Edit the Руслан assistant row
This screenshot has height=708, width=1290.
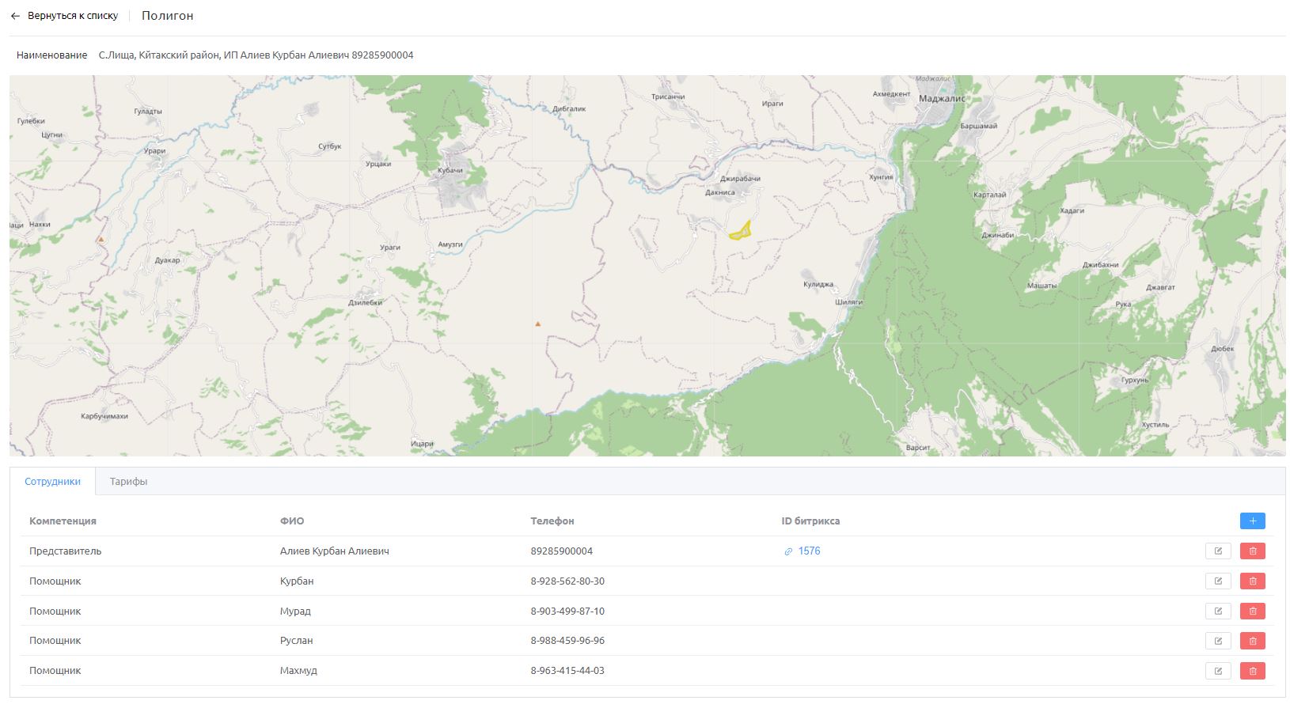click(1218, 641)
